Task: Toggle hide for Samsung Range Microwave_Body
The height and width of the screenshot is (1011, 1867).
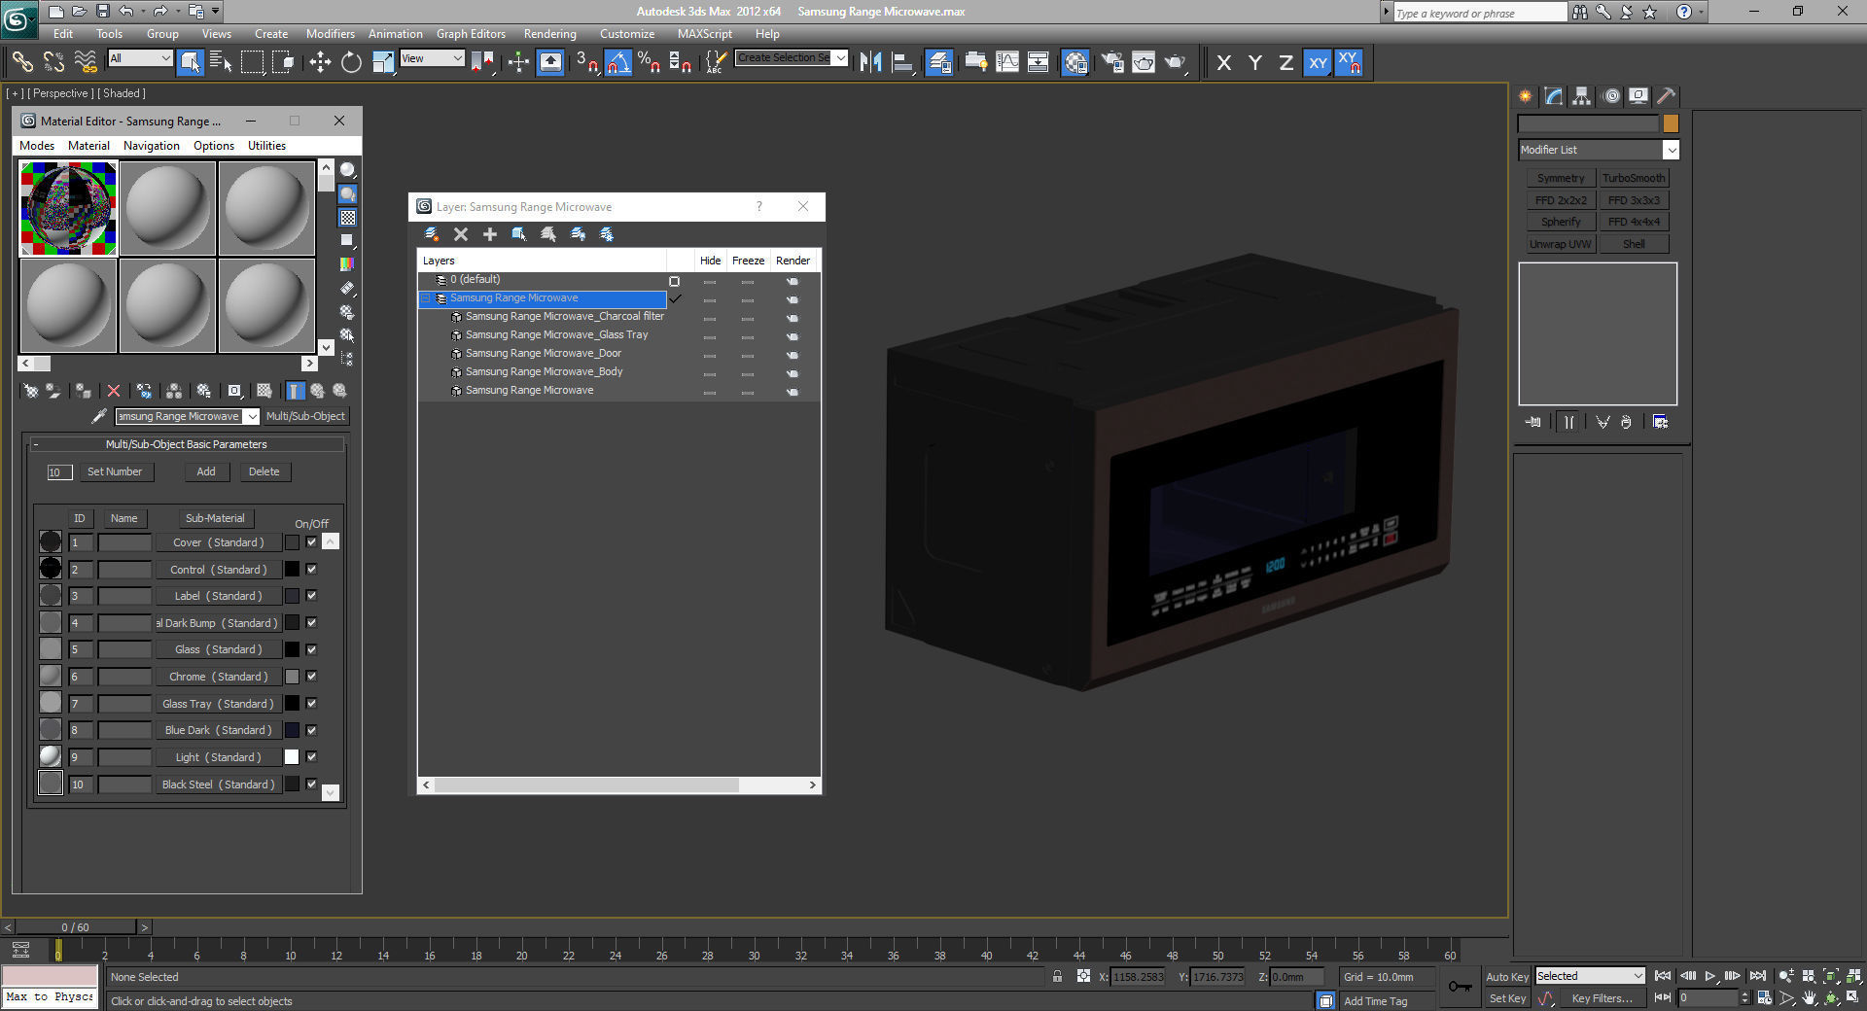Action: (710, 373)
